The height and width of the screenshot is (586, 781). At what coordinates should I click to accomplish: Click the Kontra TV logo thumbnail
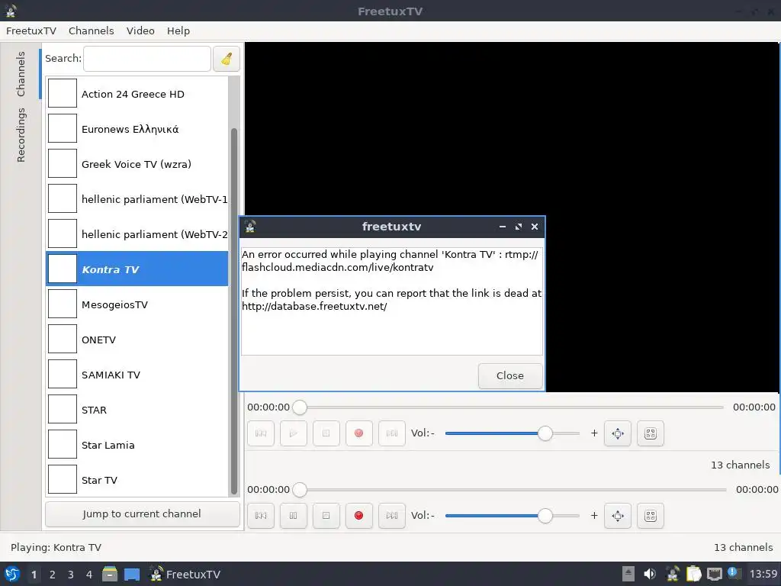click(x=63, y=269)
